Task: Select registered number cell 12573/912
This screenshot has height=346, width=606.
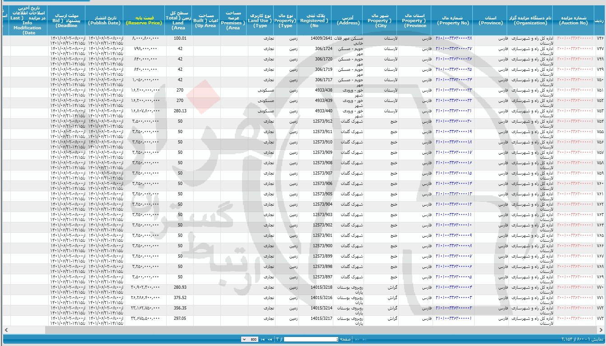Action: 322,121
